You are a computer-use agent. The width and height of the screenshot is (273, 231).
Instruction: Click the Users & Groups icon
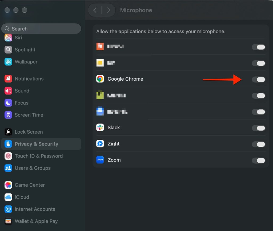click(8, 168)
